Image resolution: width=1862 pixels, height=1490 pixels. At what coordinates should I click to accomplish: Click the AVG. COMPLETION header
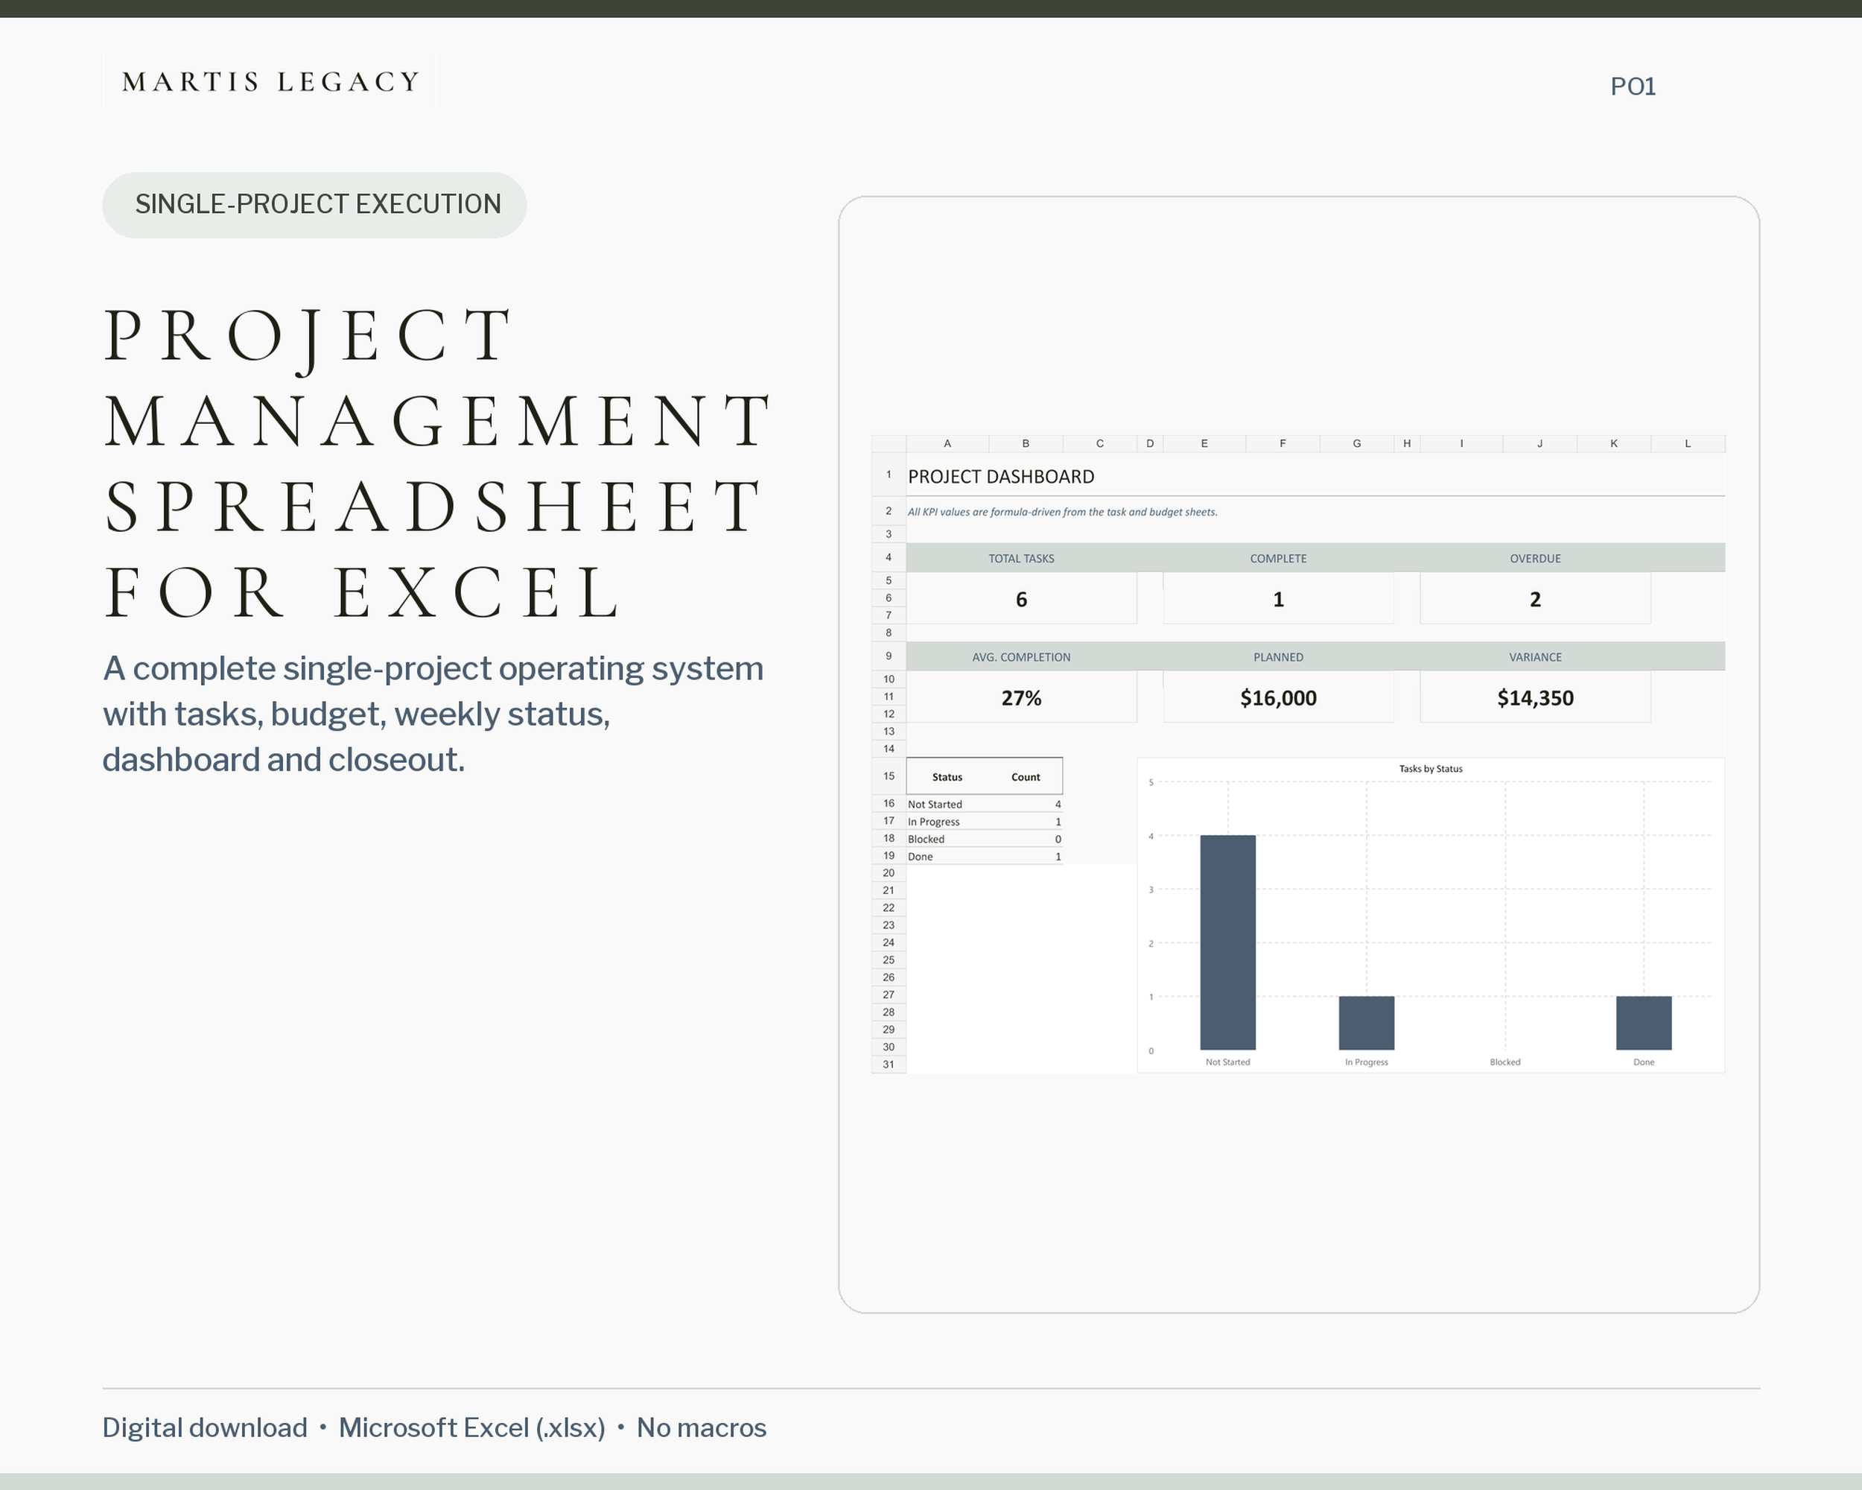click(x=1021, y=657)
